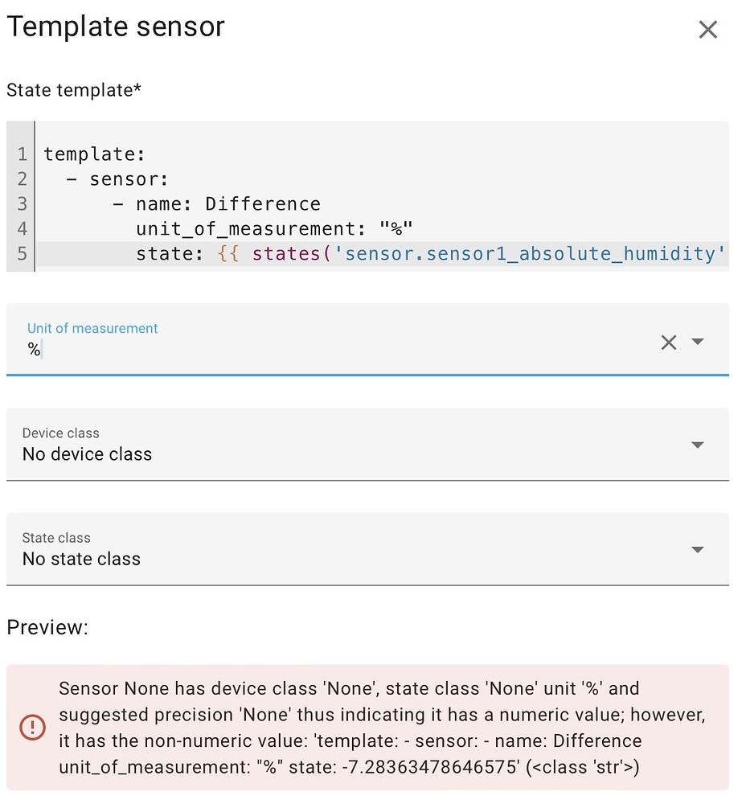Viewport: 746px width, 804px height.
Task: Open the State class dropdown
Action: tap(696, 549)
